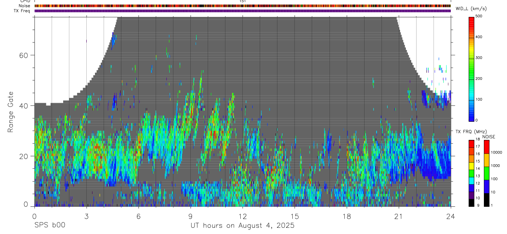This screenshot has width=507, height=234.
Task: Pick the 15 MHz label in TX FRQ legend
Action: (478, 161)
